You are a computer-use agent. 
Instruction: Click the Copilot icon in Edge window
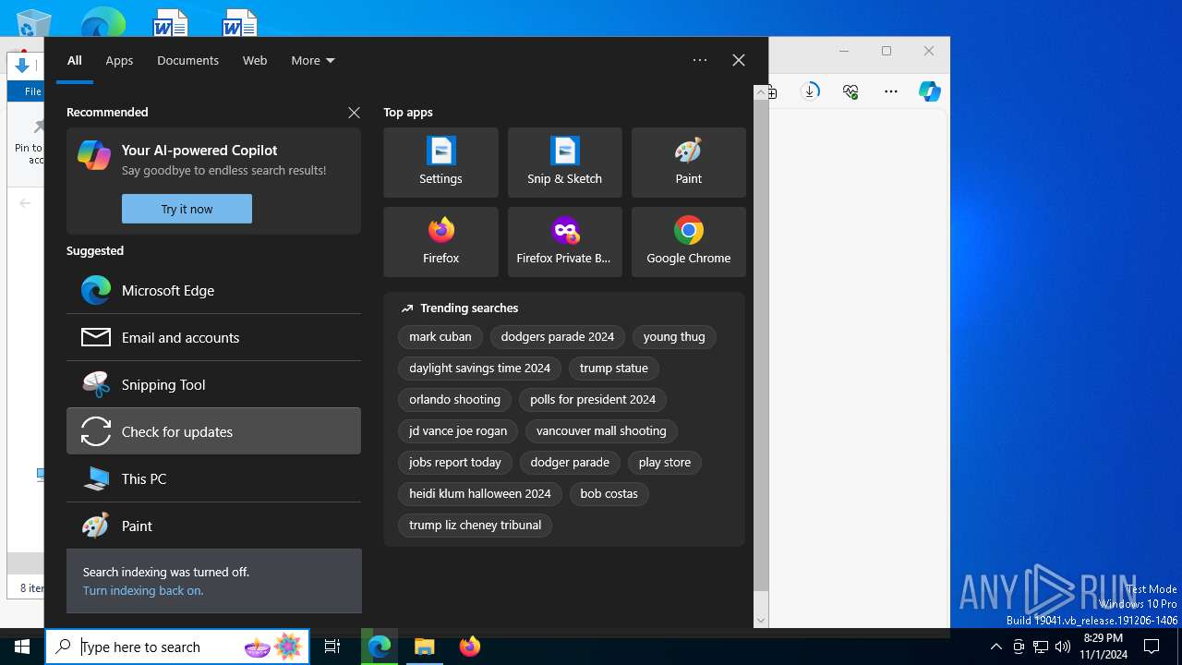[x=929, y=91]
